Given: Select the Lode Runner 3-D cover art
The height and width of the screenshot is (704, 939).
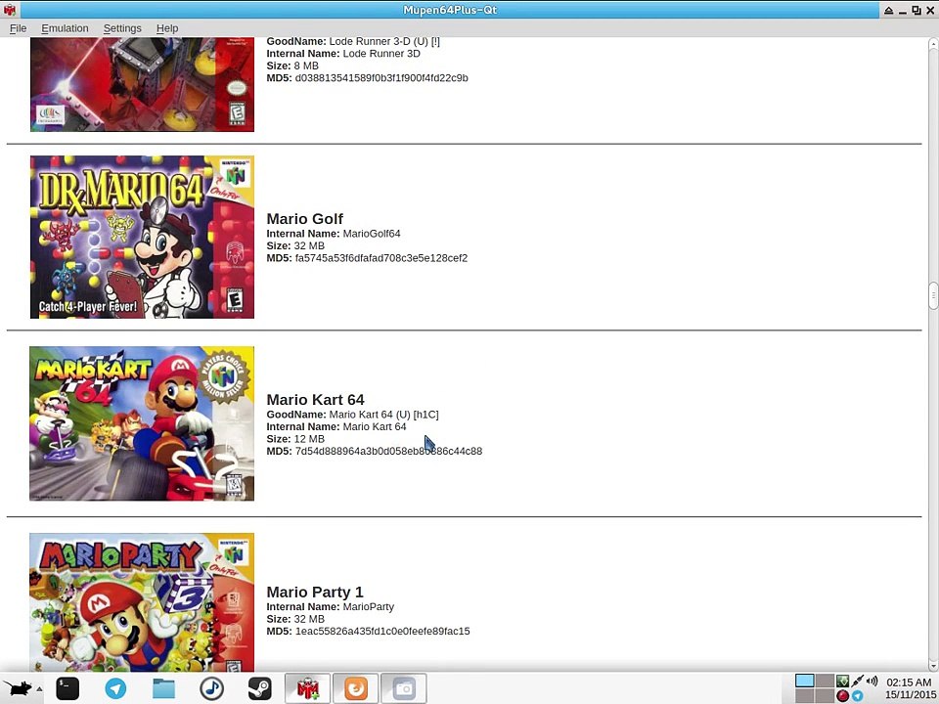Looking at the screenshot, I should tap(142, 84).
